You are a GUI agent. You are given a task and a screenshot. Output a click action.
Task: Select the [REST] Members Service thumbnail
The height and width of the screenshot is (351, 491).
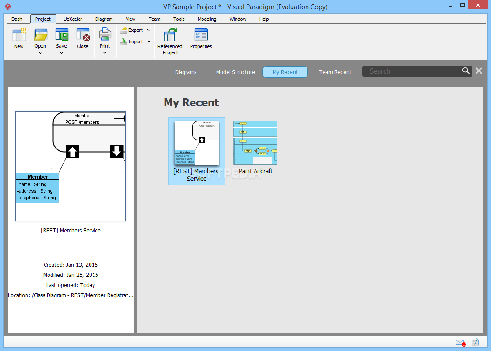coord(197,151)
